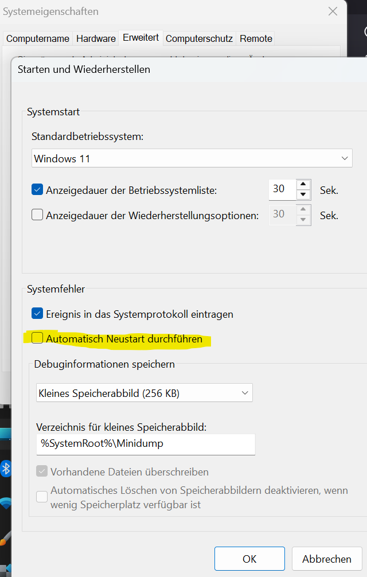This screenshot has height=577, width=367.
Task: Toggle Anzeigedauer der Betriebssystemliste checkbox
Action: [x=38, y=190]
